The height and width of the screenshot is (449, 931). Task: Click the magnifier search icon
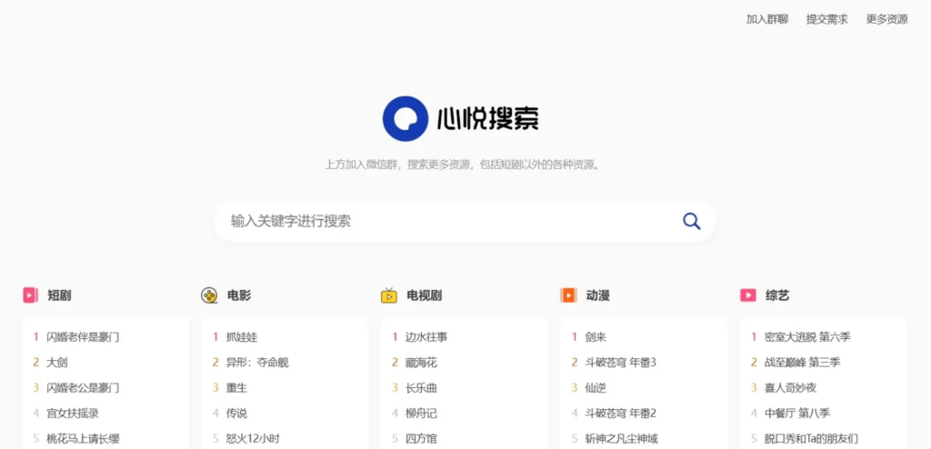(691, 222)
